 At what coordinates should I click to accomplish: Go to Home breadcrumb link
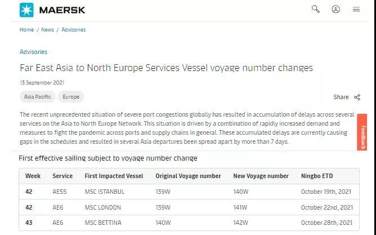pyautogui.click(x=26, y=30)
